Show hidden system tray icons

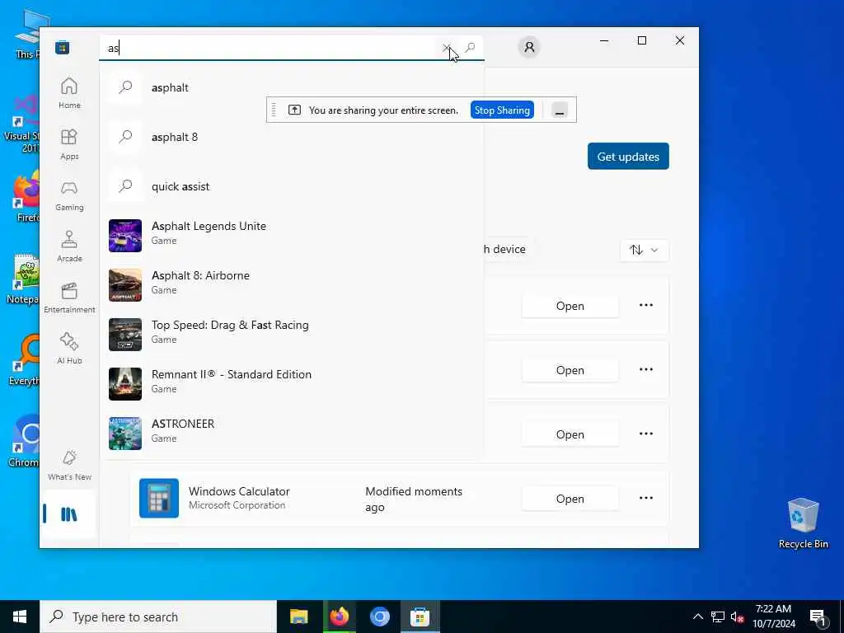pyautogui.click(x=697, y=617)
